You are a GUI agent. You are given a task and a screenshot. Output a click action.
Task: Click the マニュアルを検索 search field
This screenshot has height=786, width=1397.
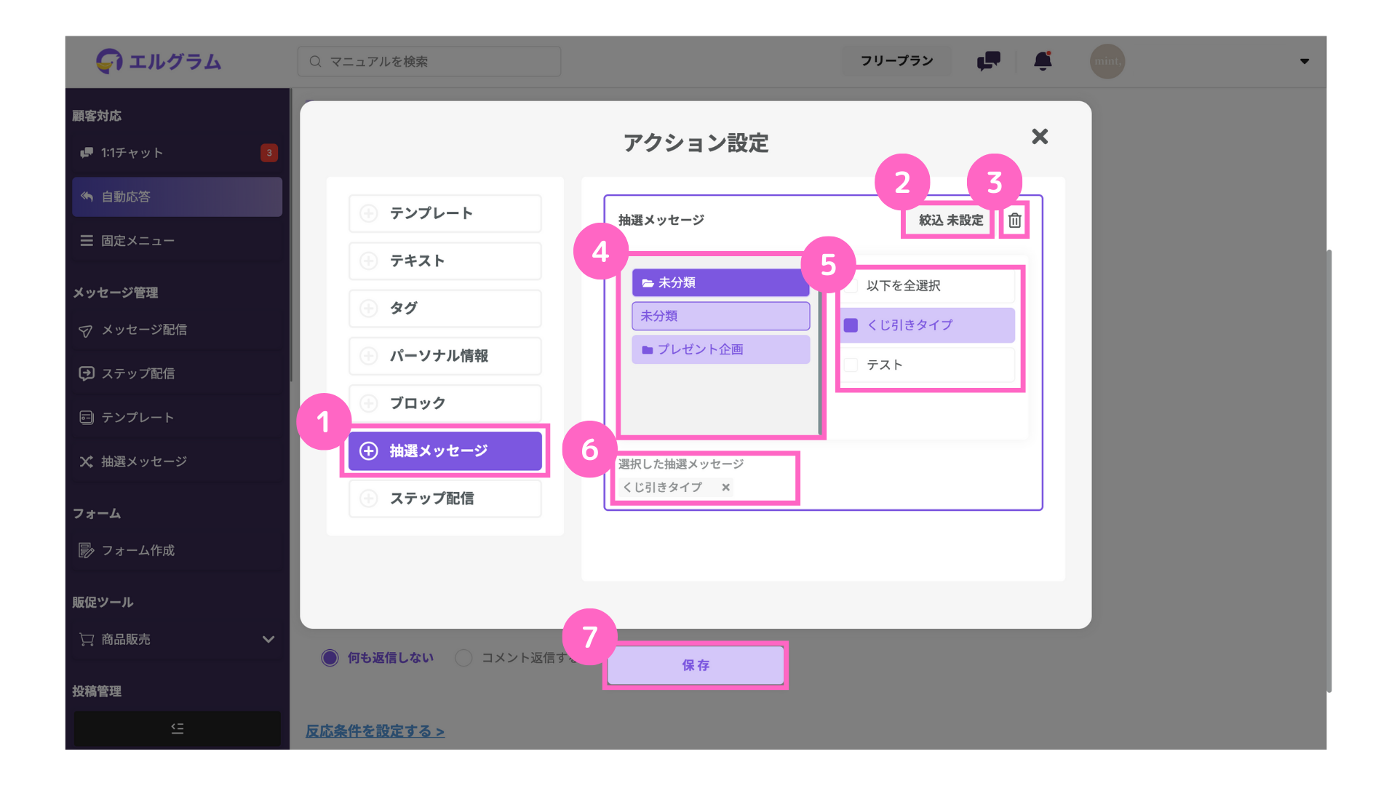[429, 62]
